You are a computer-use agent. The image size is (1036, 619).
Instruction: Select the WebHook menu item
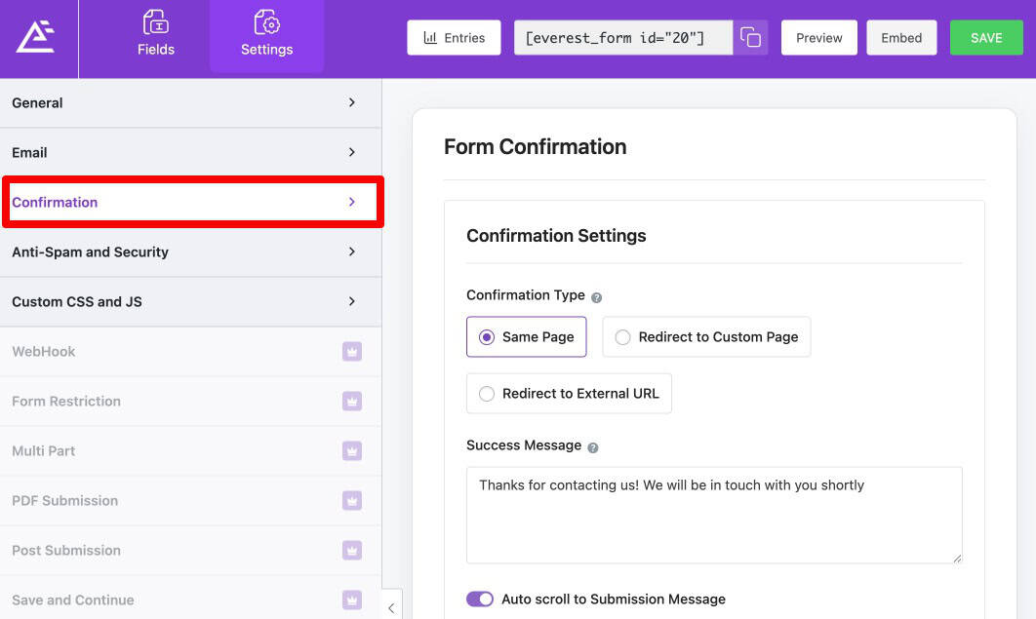click(x=190, y=352)
